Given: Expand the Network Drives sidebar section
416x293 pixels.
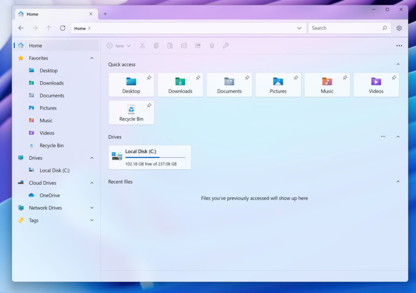Looking at the screenshot, I should [x=92, y=208].
